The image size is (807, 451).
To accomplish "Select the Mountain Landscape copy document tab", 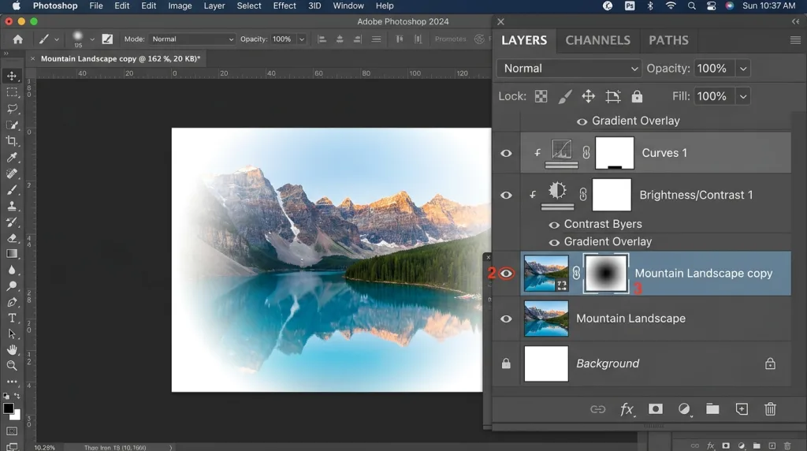I will pyautogui.click(x=121, y=58).
